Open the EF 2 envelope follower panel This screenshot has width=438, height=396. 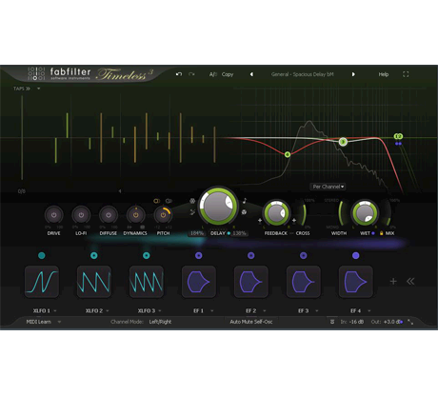point(251,282)
